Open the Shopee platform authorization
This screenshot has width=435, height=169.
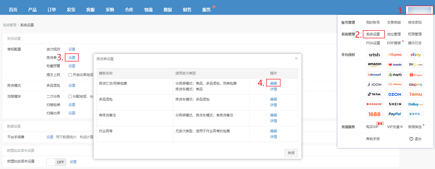pos(415,74)
